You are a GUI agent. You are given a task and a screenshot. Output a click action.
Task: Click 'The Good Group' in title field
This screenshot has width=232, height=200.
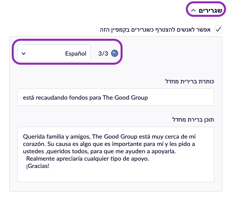coord(125,98)
